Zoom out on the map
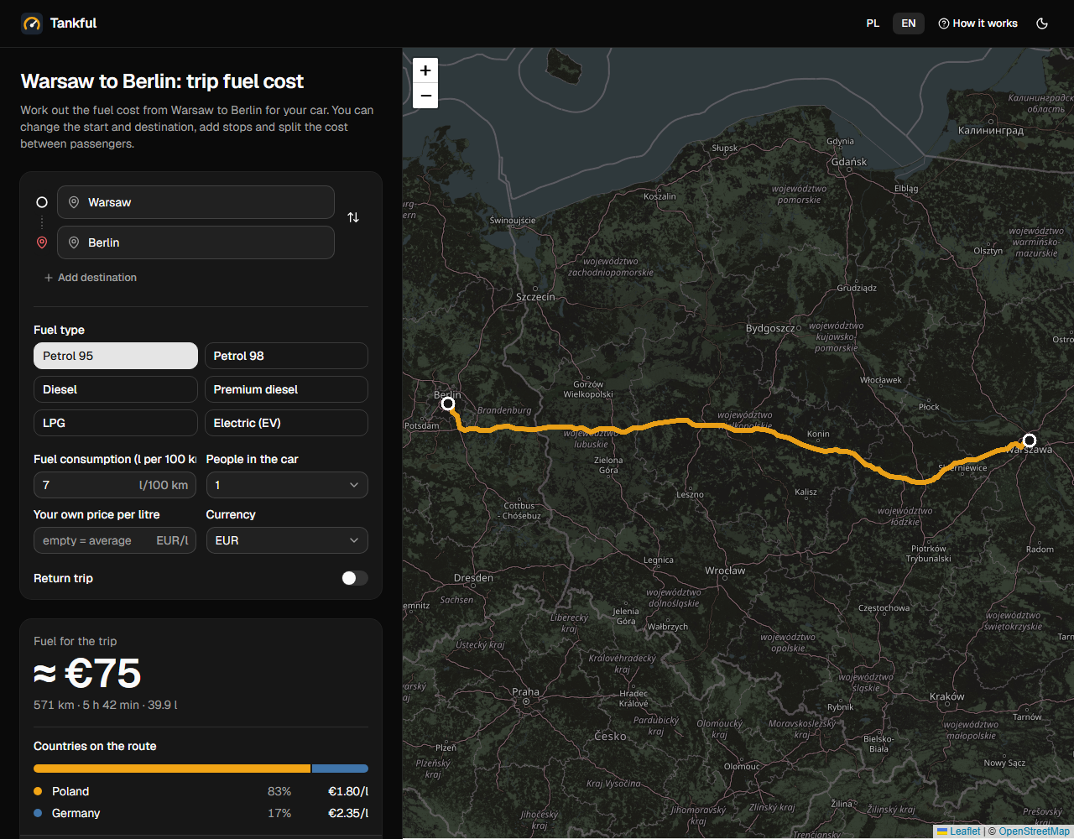1074x839 pixels. (x=425, y=96)
